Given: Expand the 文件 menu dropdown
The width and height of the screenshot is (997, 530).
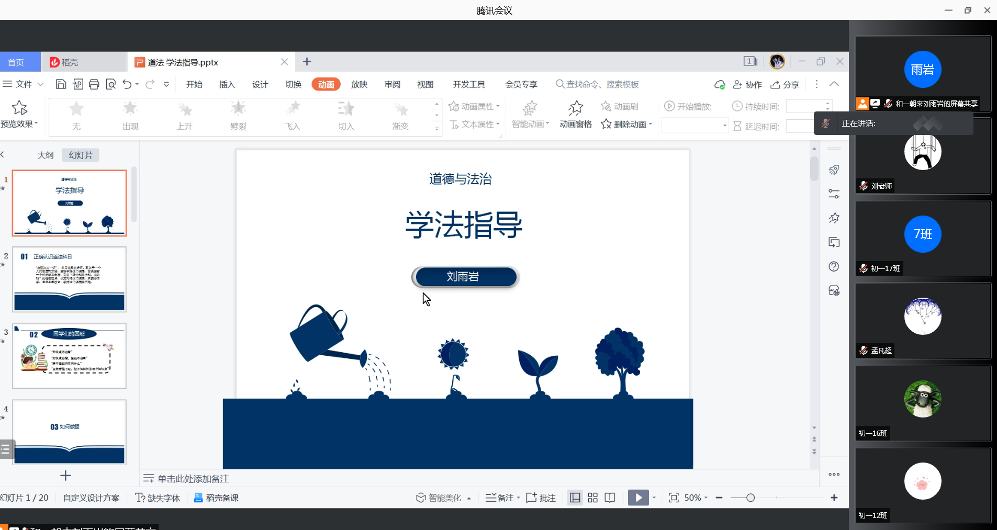Looking at the screenshot, I should point(40,84).
